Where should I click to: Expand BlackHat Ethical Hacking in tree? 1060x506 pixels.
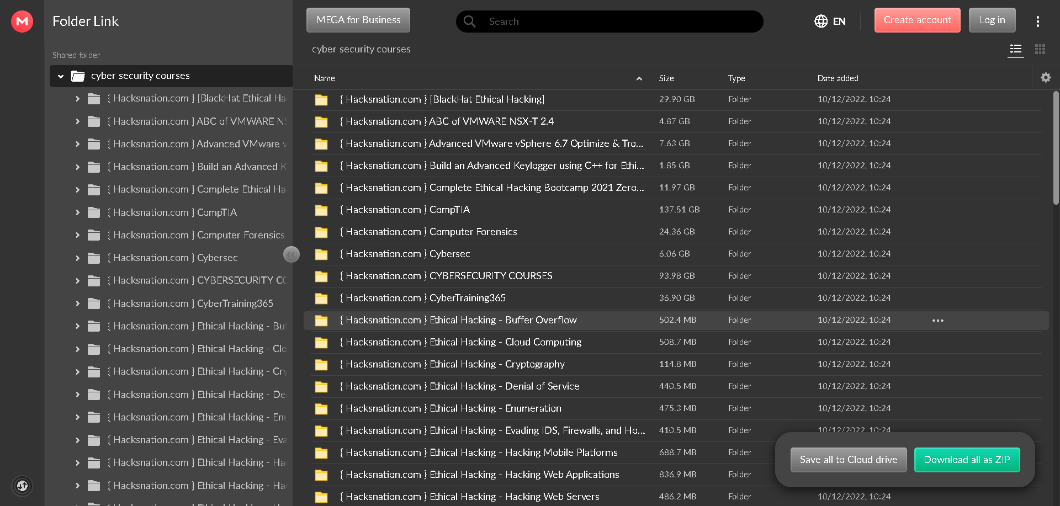pyautogui.click(x=77, y=99)
